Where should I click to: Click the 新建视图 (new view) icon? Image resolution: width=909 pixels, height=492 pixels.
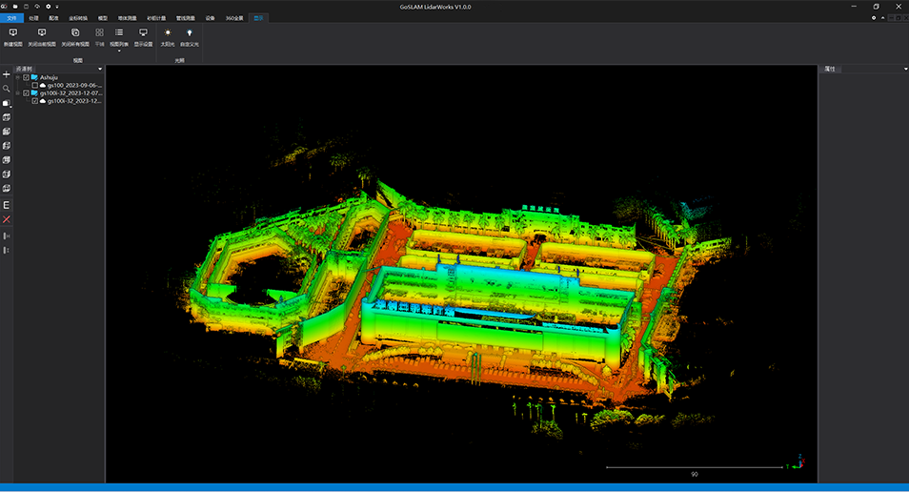[x=12, y=33]
